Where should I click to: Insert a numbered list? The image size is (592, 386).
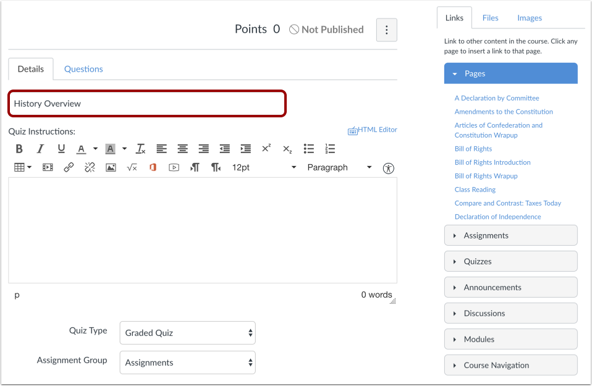(330, 149)
